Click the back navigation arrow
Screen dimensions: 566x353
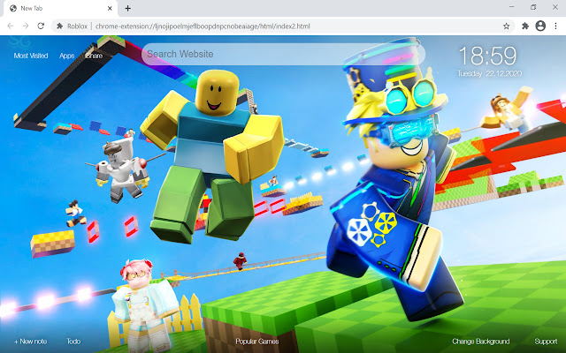click(11, 26)
